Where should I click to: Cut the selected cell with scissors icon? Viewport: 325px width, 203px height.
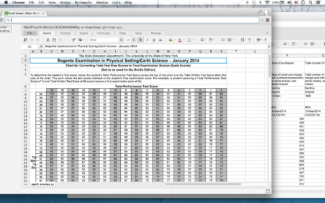[48, 40]
